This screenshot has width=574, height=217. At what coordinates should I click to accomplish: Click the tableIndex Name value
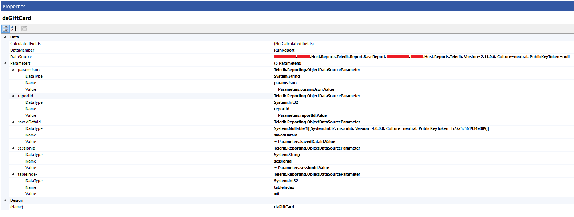284,187
